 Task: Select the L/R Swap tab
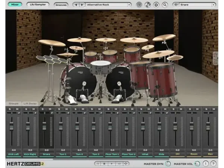point(30,103)
